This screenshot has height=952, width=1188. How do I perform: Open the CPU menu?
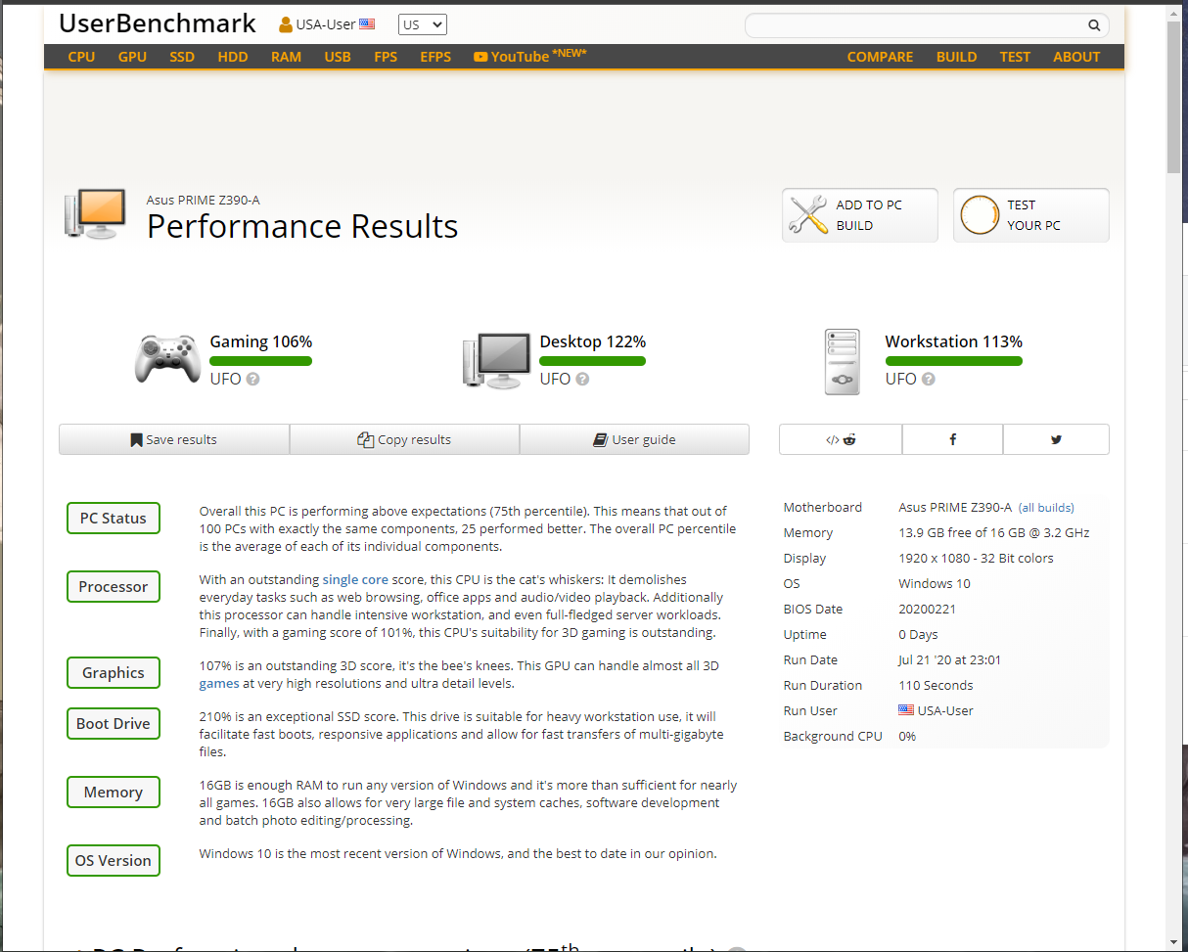82,57
